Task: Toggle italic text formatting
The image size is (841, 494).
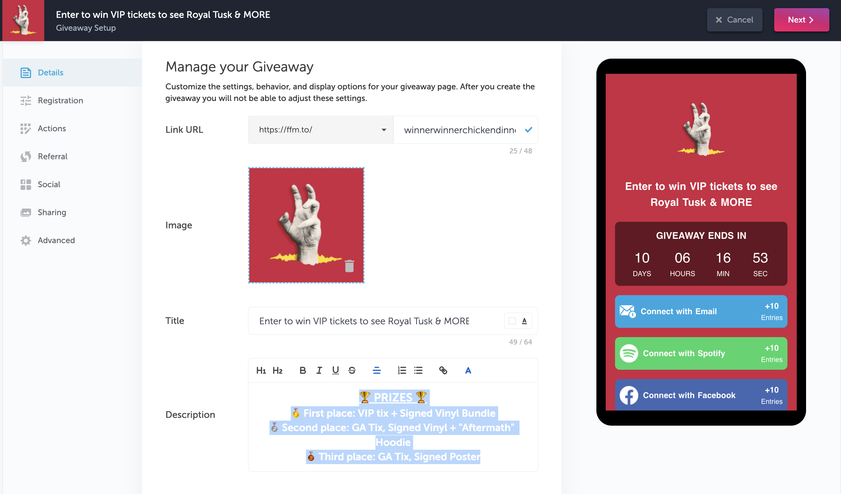Action: [318, 370]
